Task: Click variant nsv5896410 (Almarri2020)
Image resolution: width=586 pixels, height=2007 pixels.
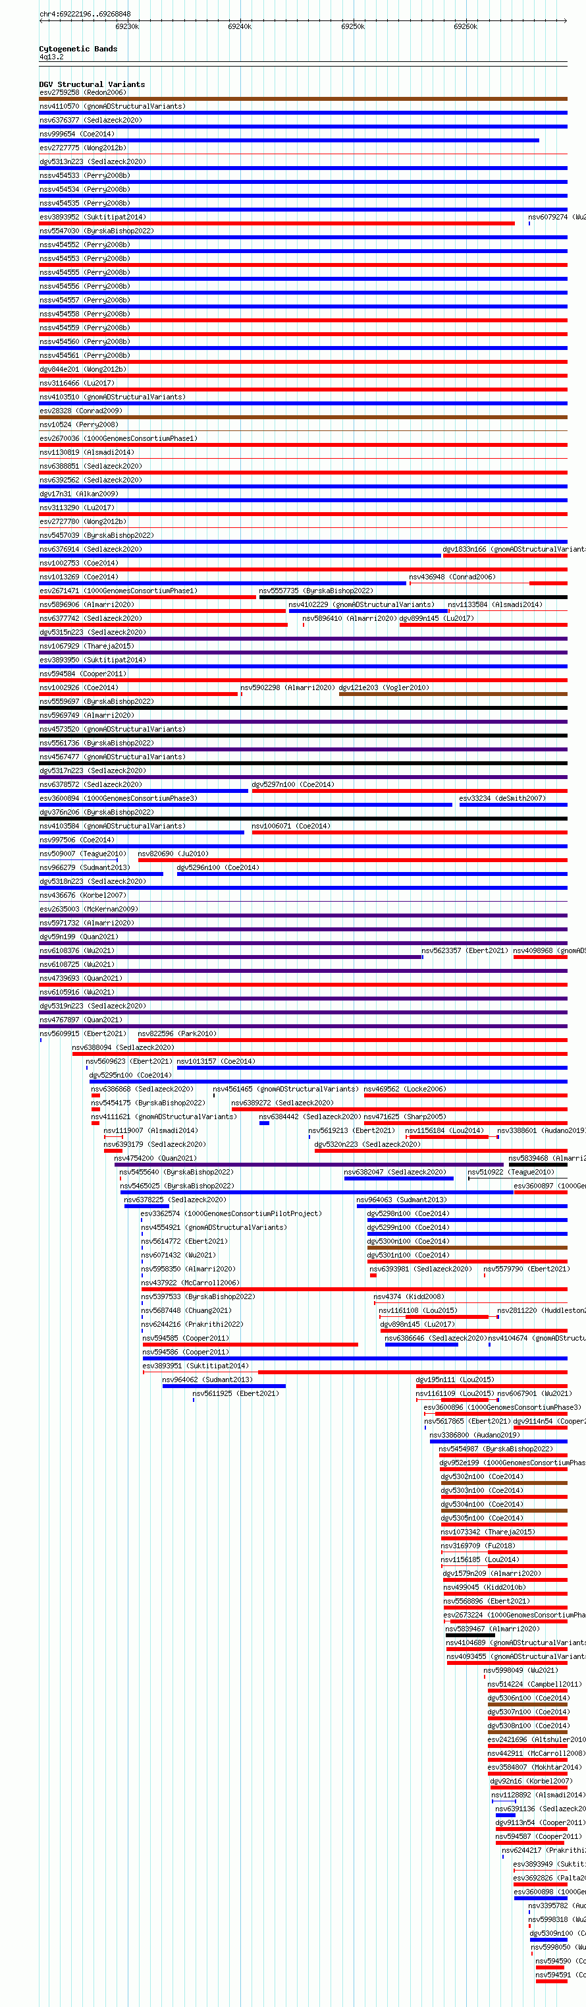Action: (350, 619)
